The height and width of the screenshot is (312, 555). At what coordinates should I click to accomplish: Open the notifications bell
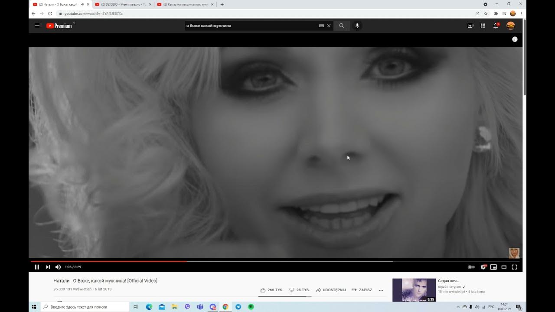[496, 26]
